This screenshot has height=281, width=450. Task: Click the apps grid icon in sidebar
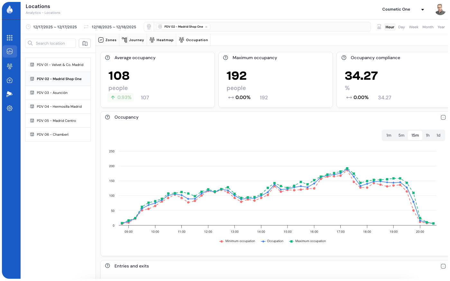10,38
